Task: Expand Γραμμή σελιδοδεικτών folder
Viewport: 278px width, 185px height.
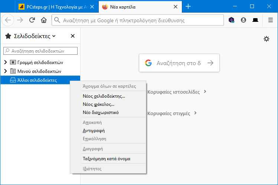Action: pos(6,62)
